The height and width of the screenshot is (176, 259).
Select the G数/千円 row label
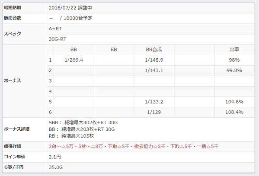14,167
